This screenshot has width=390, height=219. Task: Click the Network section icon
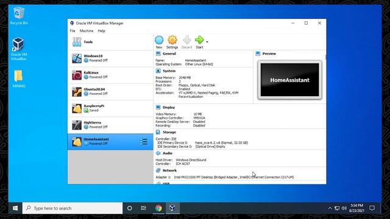158,170
